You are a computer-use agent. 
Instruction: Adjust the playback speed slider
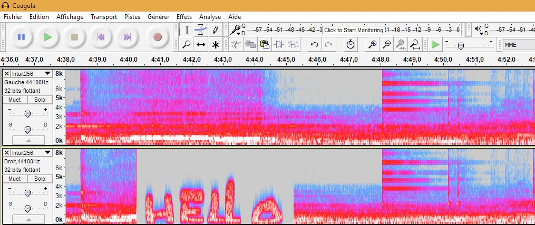click(461, 46)
